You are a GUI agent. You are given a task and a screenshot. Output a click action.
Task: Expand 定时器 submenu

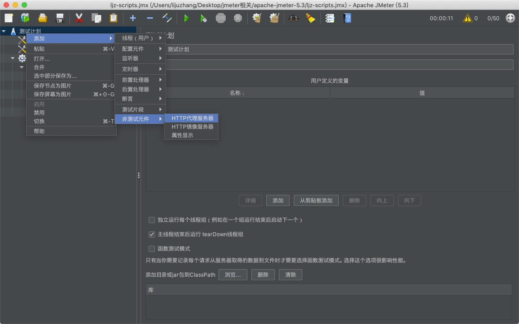pos(141,69)
